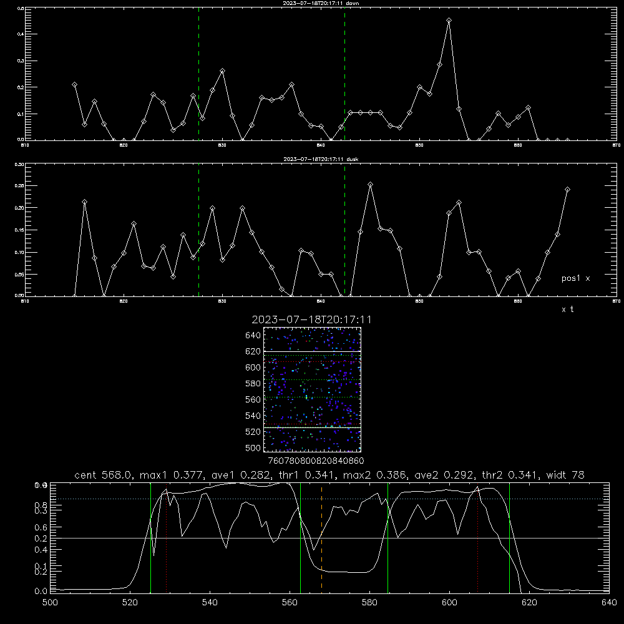Click scatter image y-axis label '540'
The image size is (624, 624).
[x=253, y=416]
